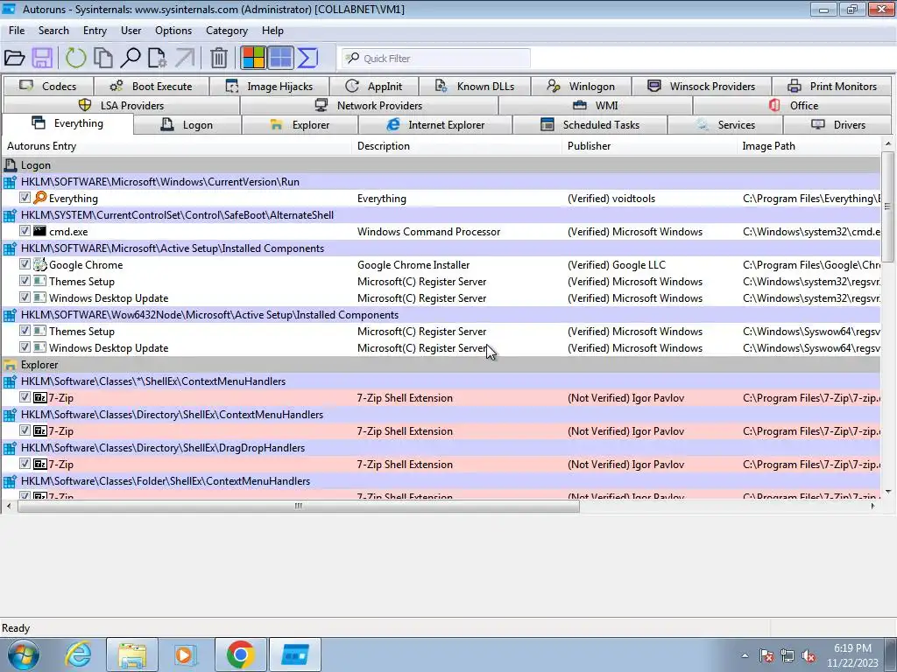Image resolution: width=897 pixels, height=672 pixels.
Task: Uncheck 7-Zip checkbox under Directory\ShellEx\DragDropHandlers
Action: (25, 464)
